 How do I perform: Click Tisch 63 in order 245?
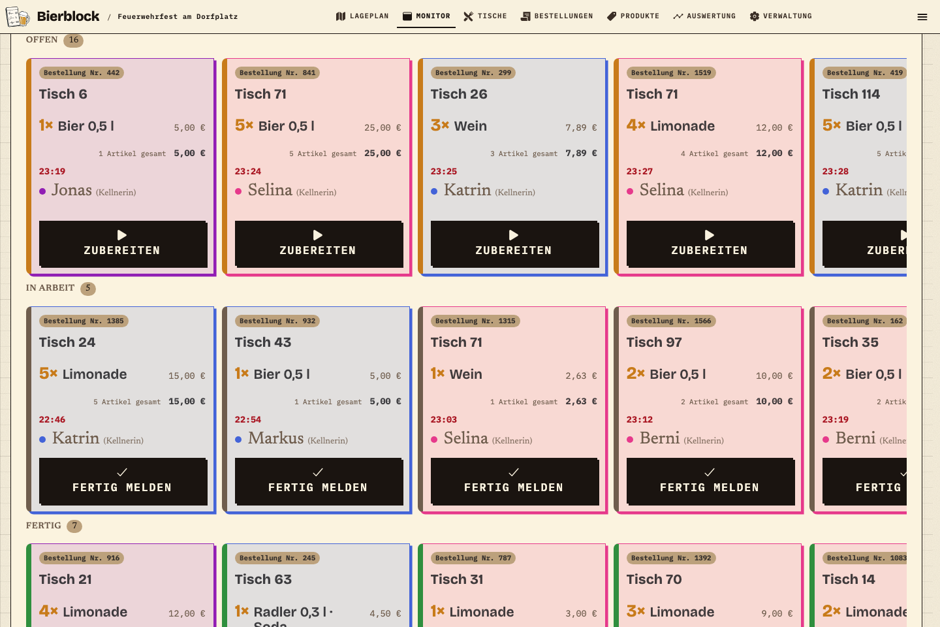pos(263,579)
